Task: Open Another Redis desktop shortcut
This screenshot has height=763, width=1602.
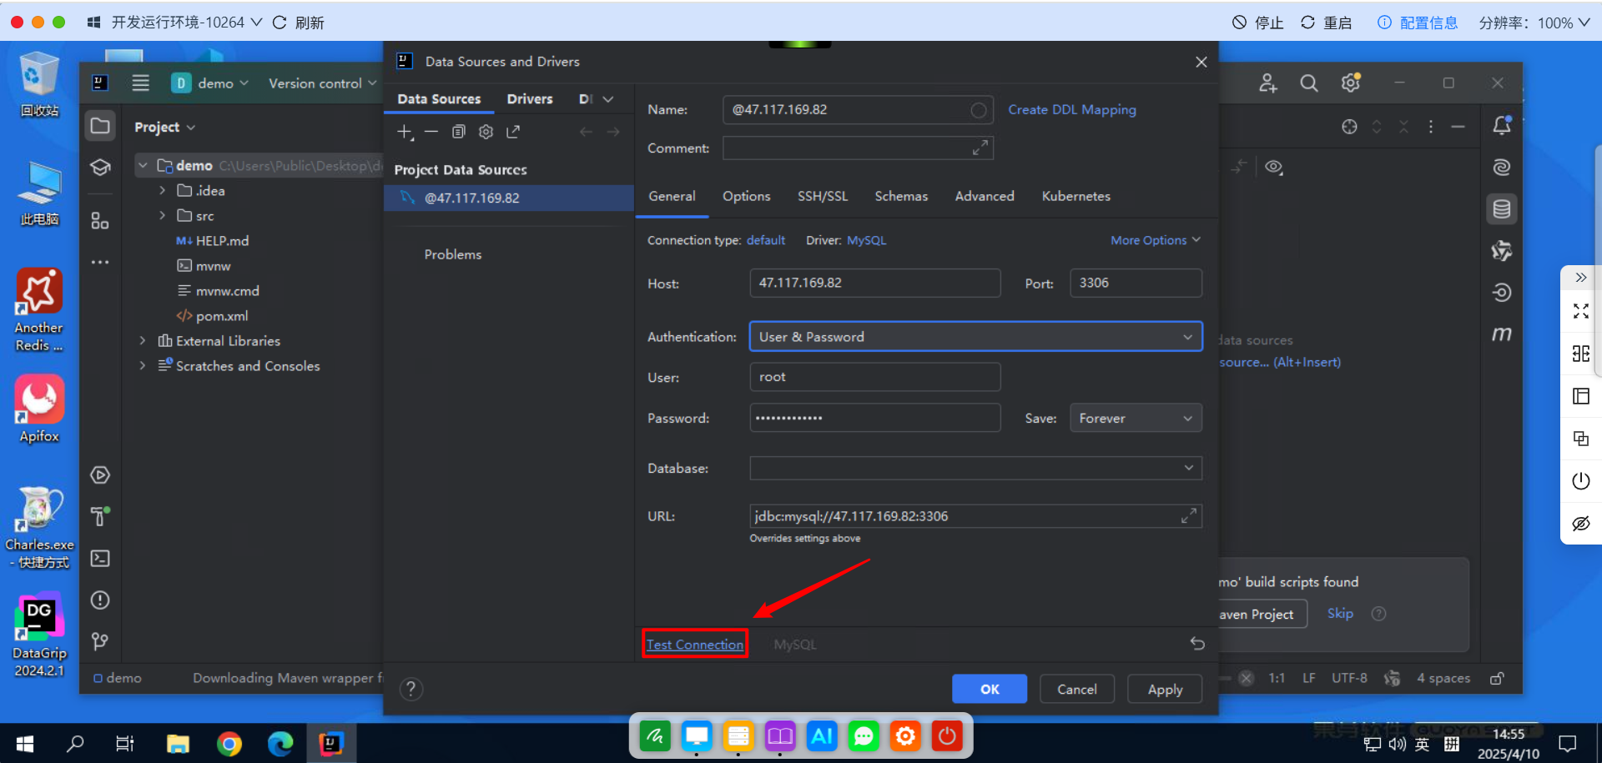Action: tap(39, 310)
